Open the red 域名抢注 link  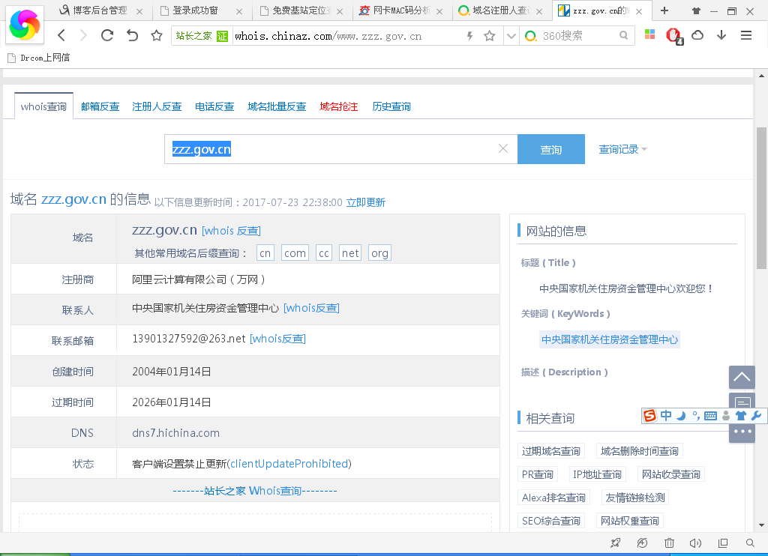[339, 106]
